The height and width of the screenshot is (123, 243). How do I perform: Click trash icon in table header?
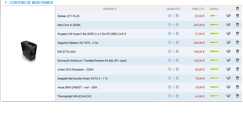237,9
